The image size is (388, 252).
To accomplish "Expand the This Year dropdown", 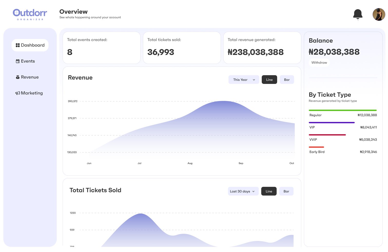I will tap(244, 80).
